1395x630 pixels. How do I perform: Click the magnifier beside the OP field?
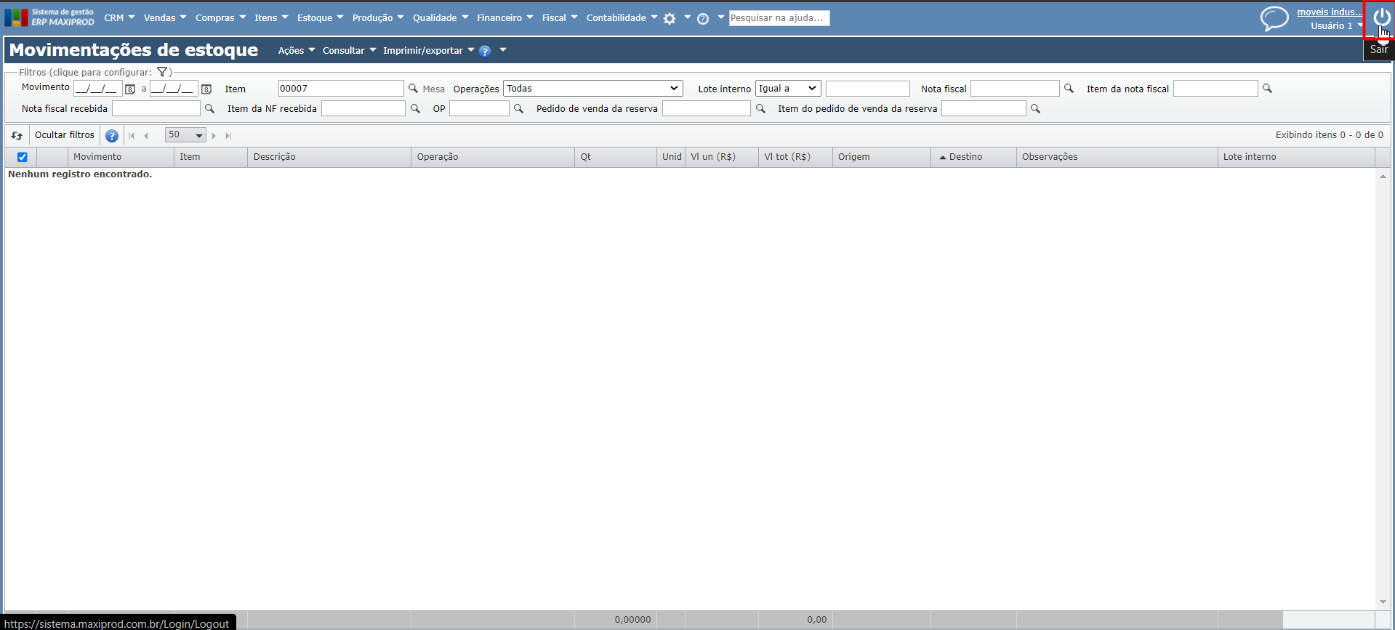pos(518,108)
